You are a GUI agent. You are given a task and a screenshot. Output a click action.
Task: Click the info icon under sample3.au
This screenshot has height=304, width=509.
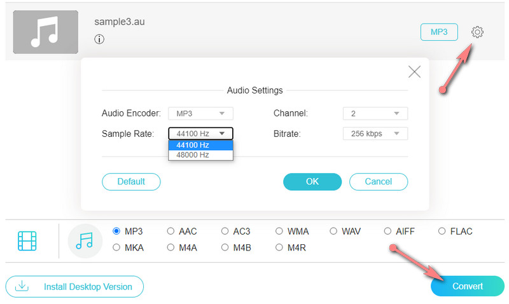click(x=99, y=39)
